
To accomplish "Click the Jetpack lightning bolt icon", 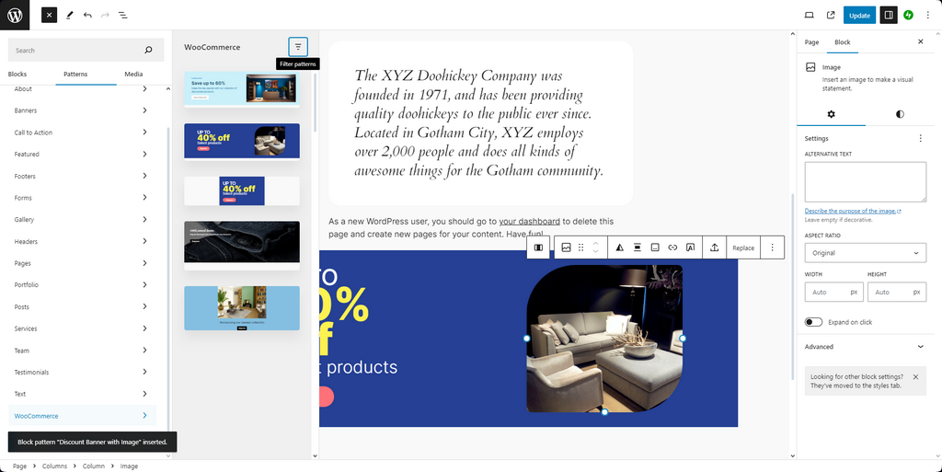I will (x=909, y=16).
